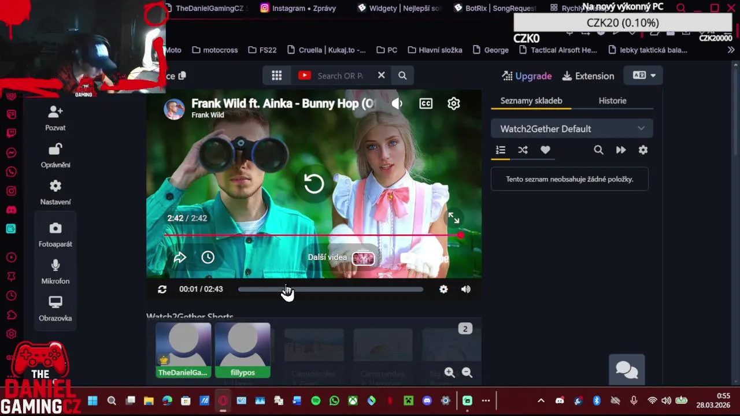Open the chat bubble button

[x=627, y=369]
